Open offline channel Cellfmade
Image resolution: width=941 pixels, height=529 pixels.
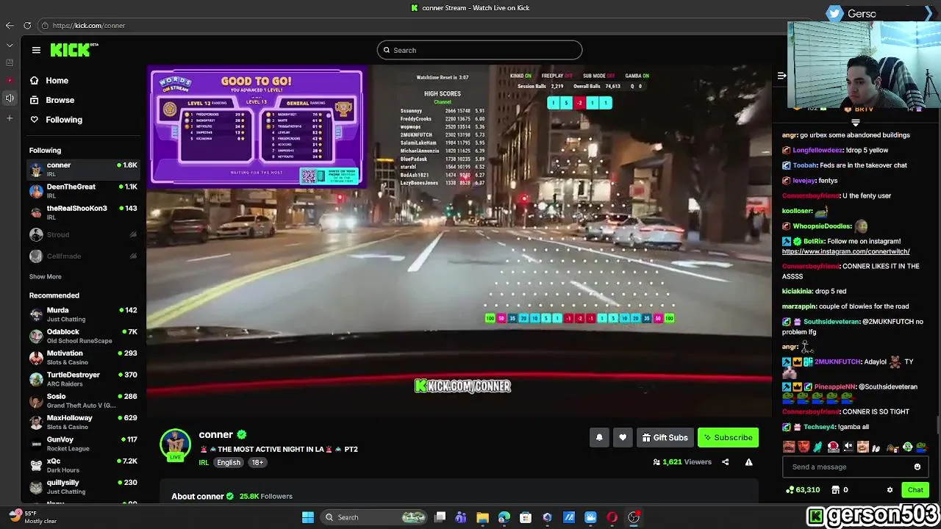click(83, 256)
